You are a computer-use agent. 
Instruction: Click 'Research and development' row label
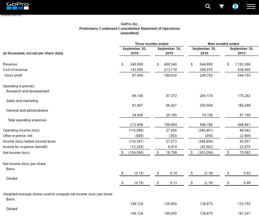click(x=28, y=91)
